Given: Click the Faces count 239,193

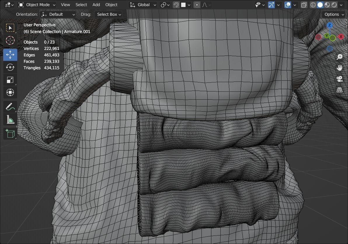Looking at the screenshot, I should pos(51,61).
